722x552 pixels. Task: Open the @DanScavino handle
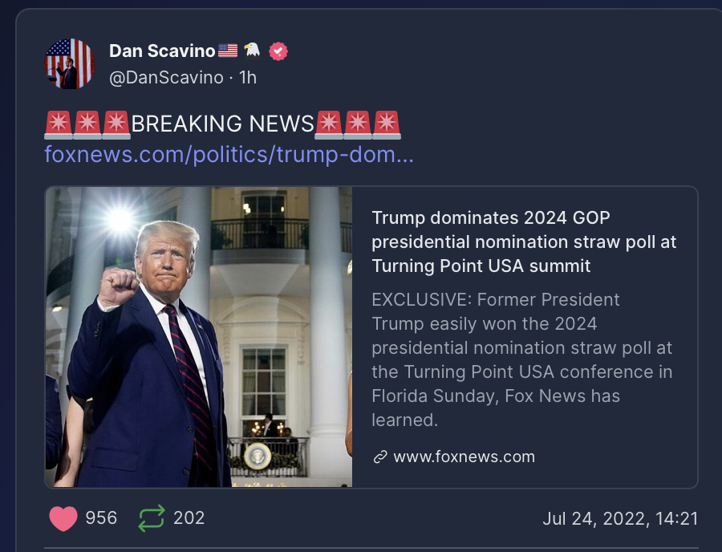[x=166, y=78]
